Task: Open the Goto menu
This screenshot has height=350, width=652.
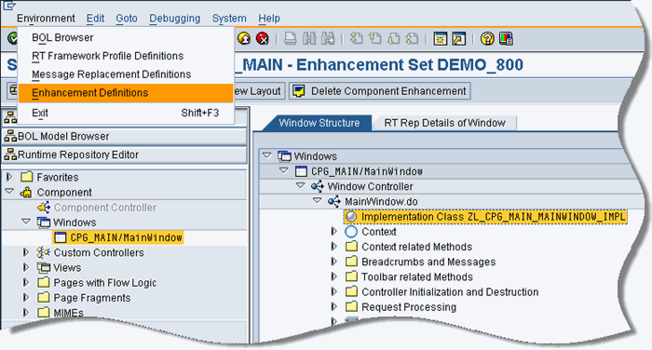Action: pyautogui.click(x=127, y=19)
